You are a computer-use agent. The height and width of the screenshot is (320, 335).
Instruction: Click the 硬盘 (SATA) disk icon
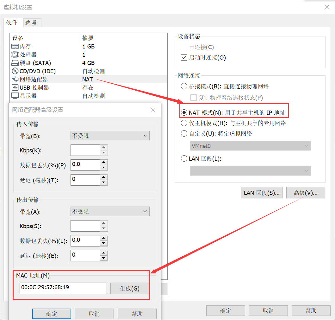[15, 63]
